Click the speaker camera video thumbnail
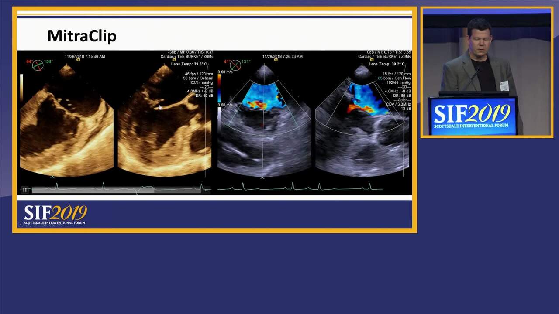Screen dimensions: 559x314 pos(487,72)
